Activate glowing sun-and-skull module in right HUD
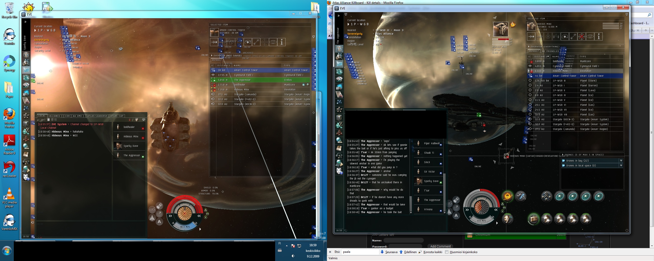Image resolution: width=654 pixels, height=261 pixels. 507,196
